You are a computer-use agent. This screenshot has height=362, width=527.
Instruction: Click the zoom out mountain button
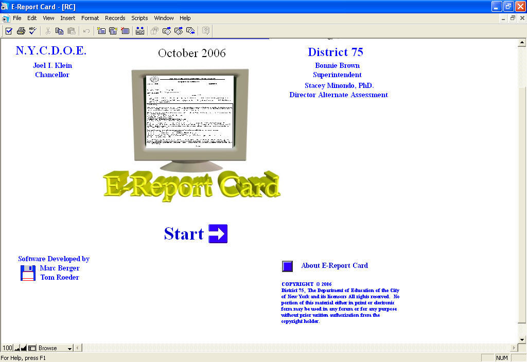[17, 348]
